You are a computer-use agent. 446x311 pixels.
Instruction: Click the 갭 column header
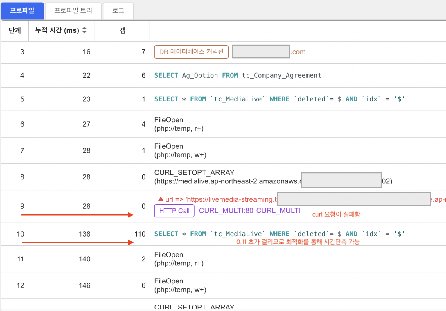pyautogui.click(x=122, y=30)
